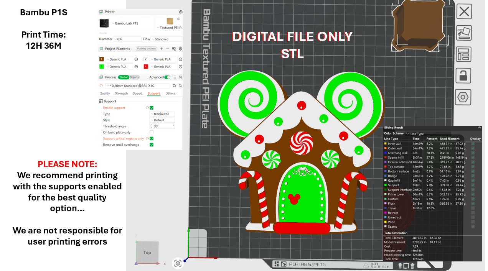Screen dimensions: 488x271
Task: Hide Sparse infill in the Display column
Action: 473,157
